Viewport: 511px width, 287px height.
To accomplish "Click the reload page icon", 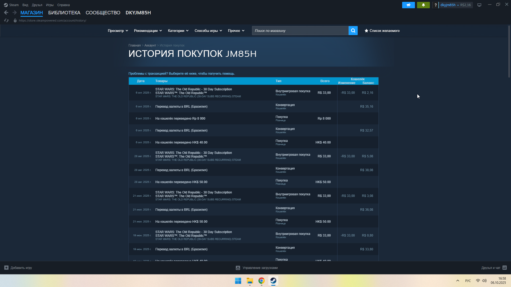I will 6,20.
